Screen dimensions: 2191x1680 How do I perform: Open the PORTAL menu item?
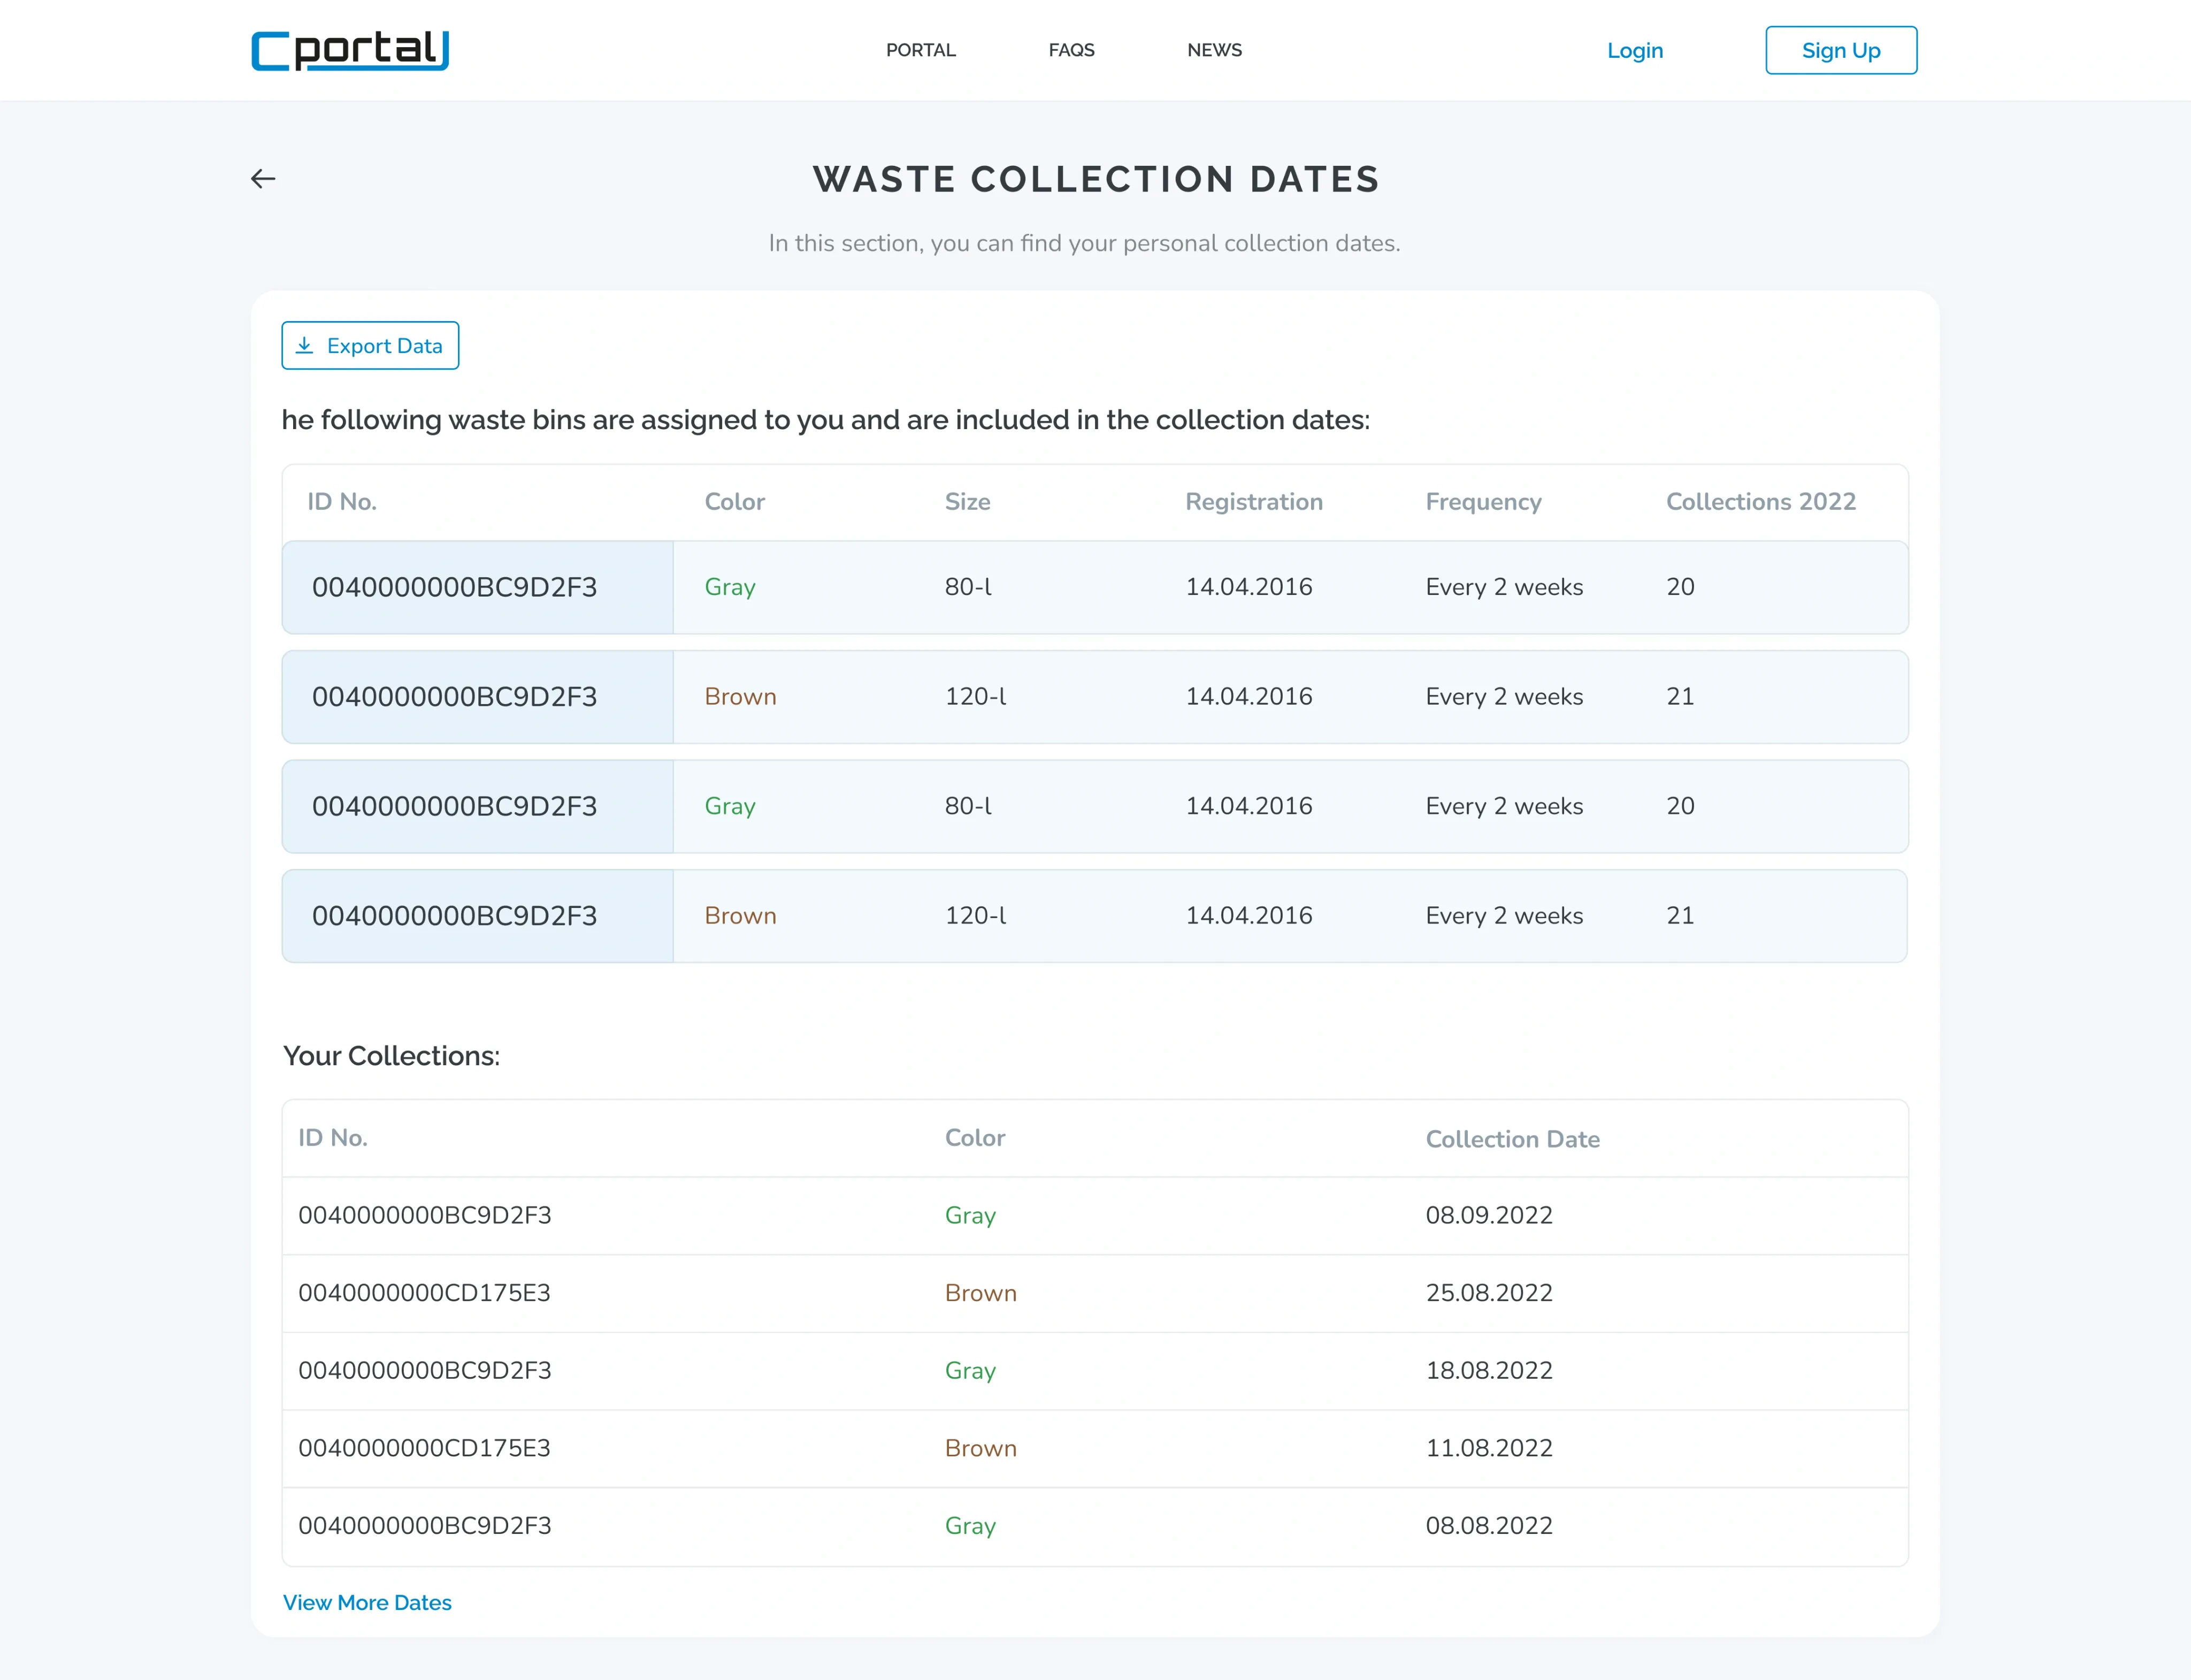(921, 50)
